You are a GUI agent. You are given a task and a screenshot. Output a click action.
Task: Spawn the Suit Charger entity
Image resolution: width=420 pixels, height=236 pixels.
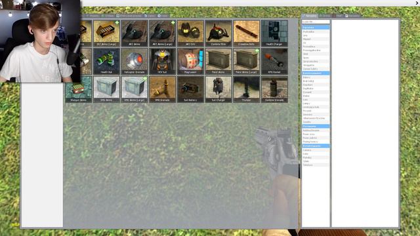pyautogui.click(x=219, y=89)
